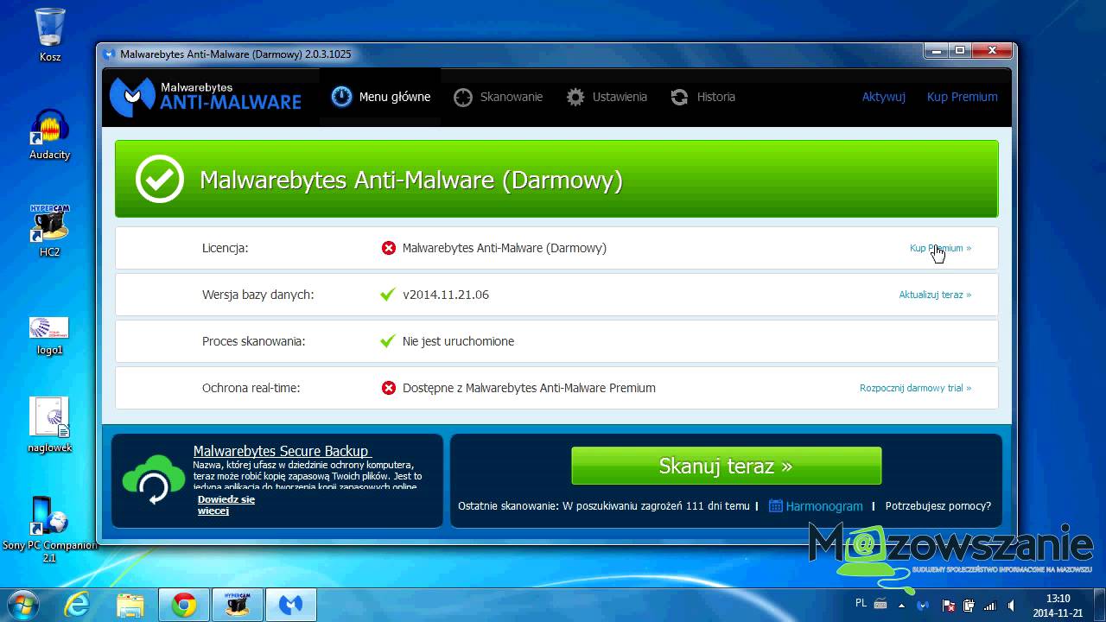This screenshot has width=1106, height=622.
Task: Switch to the Skanowanie tab
Action: pos(499,97)
